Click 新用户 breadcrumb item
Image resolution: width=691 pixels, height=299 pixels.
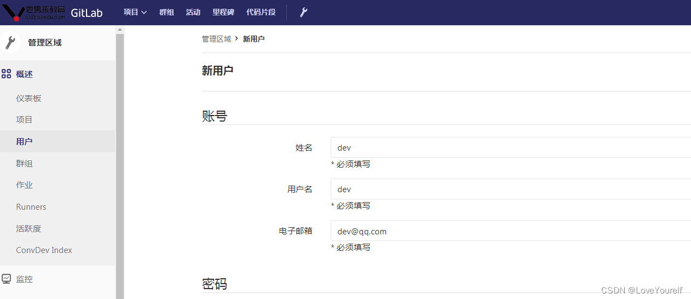point(254,39)
